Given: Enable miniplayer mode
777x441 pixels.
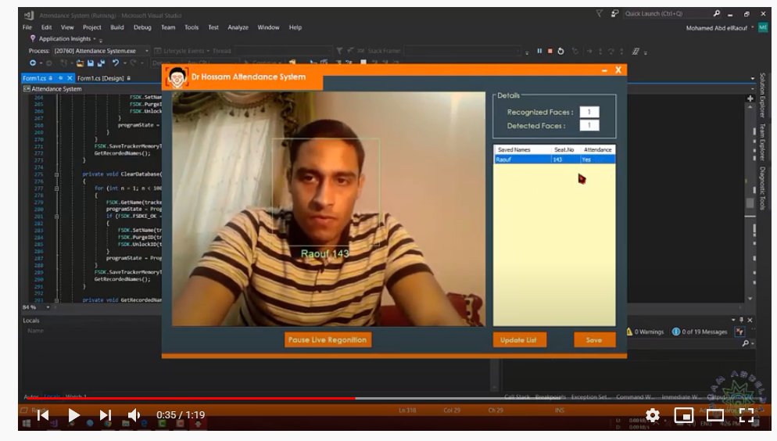Looking at the screenshot, I should (x=683, y=415).
